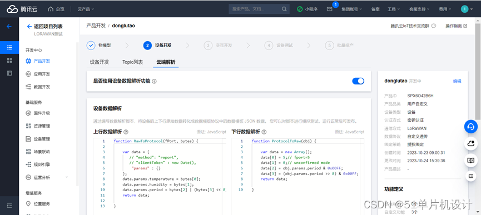Expand the 运营分析 chevron
481x215 pixels.
coord(67,177)
